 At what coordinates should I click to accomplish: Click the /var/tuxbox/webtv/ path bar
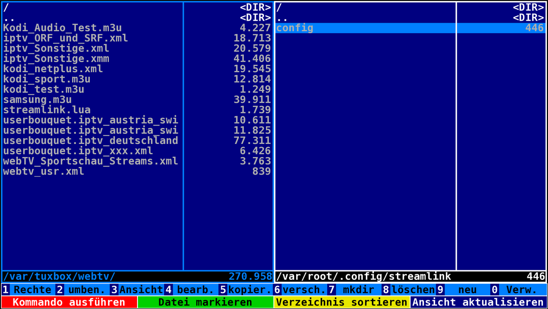59,276
